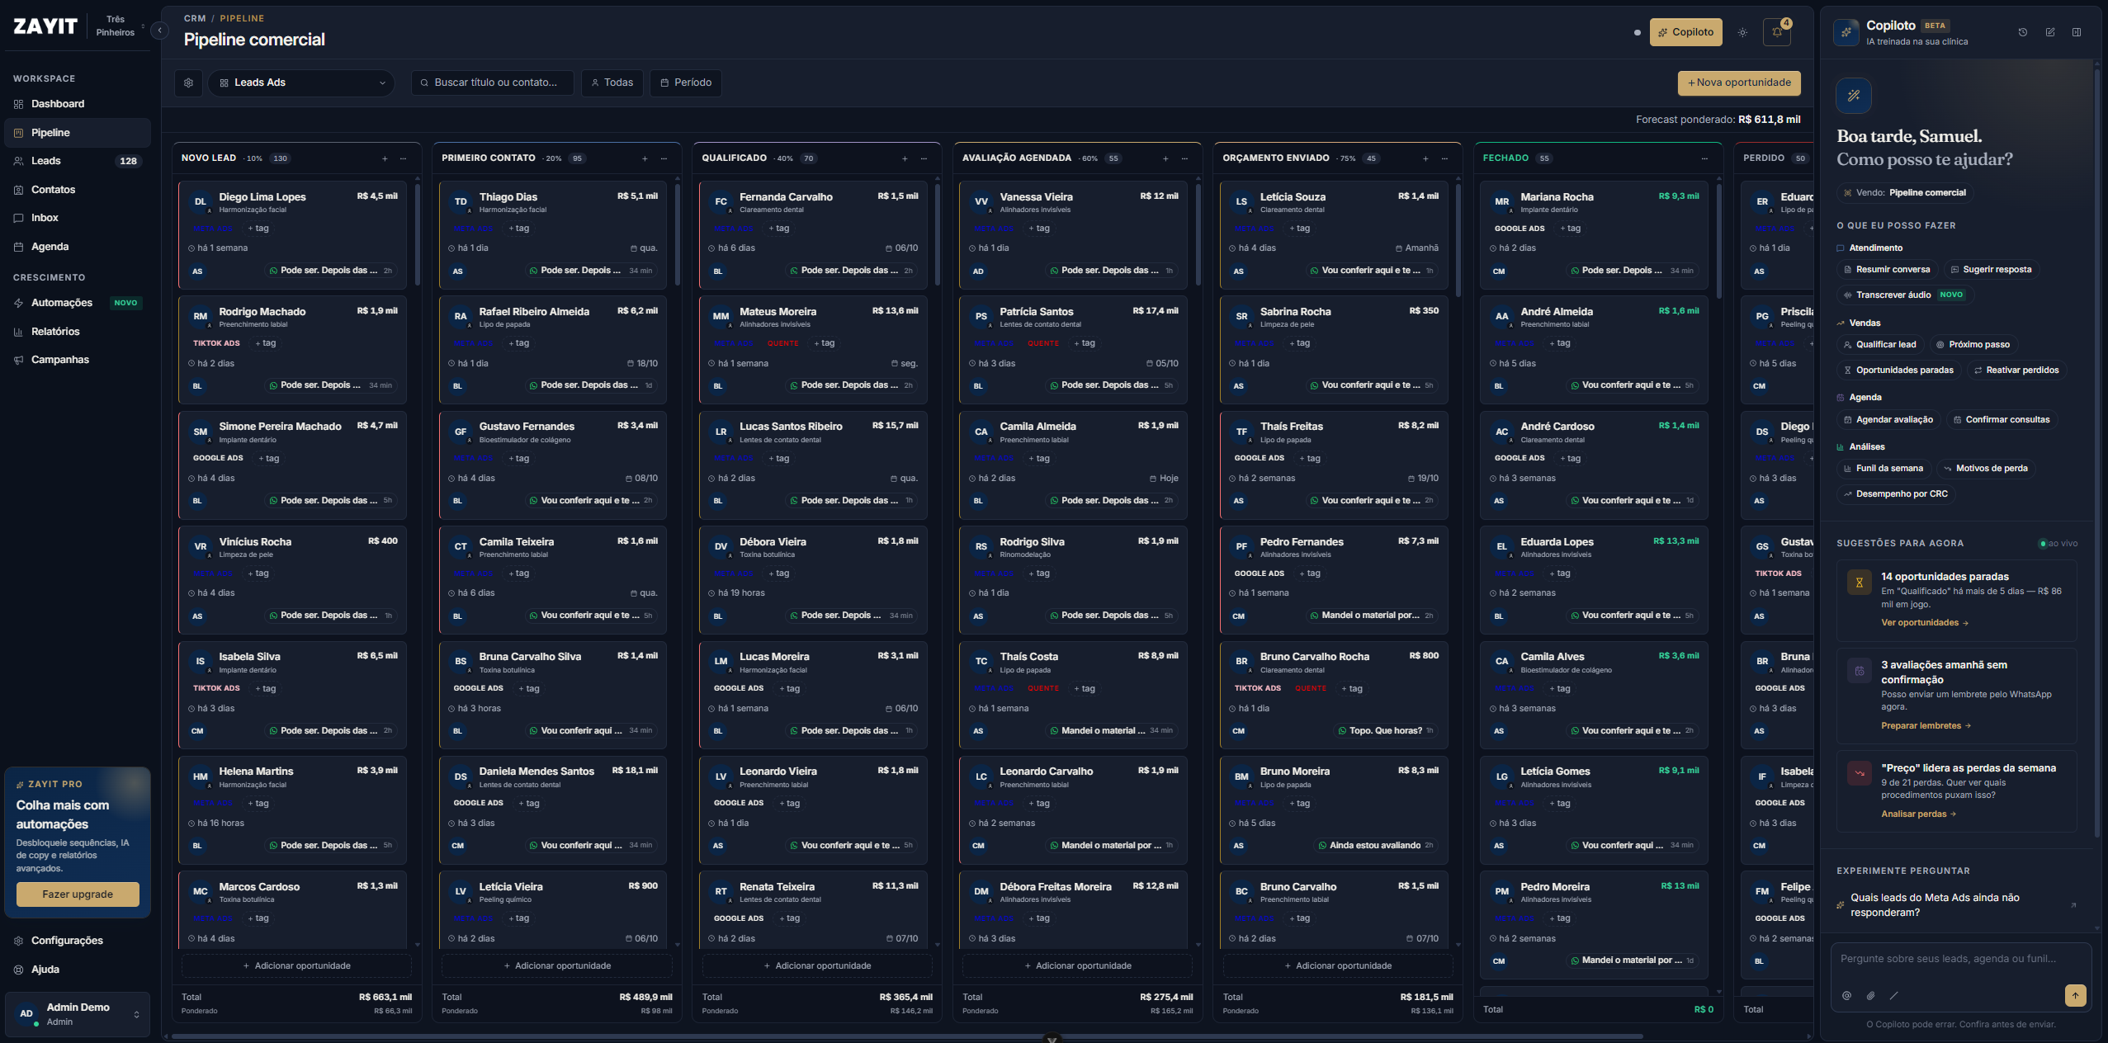Viewport: 2108px width, 1043px height.
Task: Open the Fechado column options menu
Action: [x=1704, y=158]
